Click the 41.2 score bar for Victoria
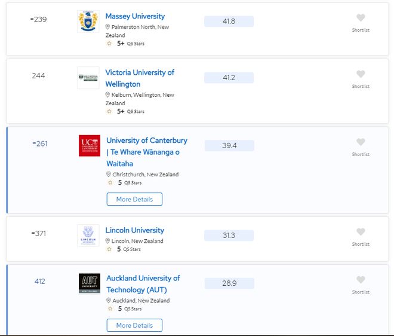This screenshot has height=336, width=394. point(229,78)
